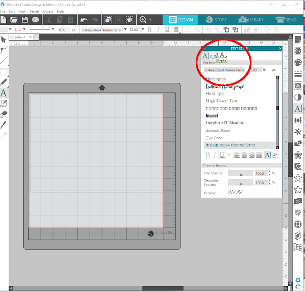The width and height of the screenshot is (305, 292).
Task: Select the arrow Select tool
Action: [3, 40]
